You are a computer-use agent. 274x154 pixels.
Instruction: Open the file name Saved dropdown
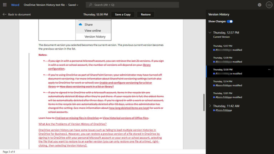coord(77,5)
